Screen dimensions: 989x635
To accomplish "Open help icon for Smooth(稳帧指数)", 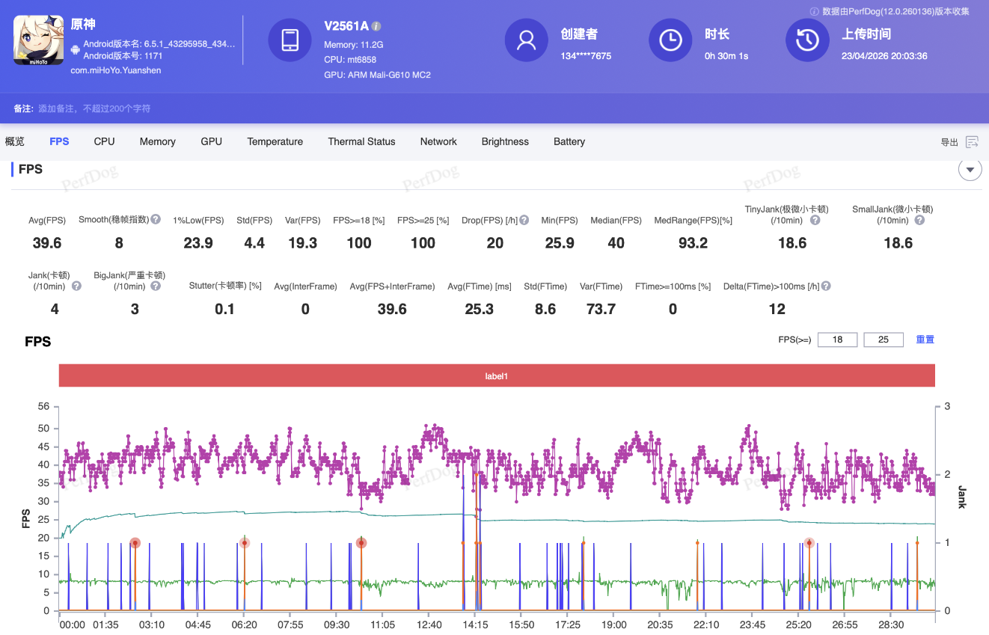I will (156, 220).
